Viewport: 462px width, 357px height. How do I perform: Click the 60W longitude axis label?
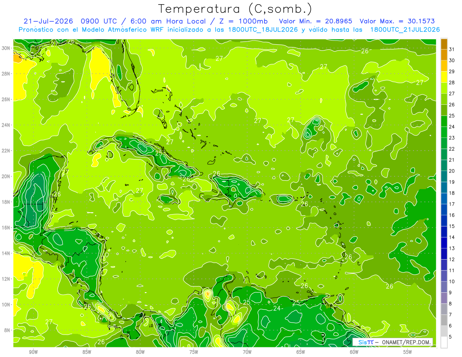(x=354, y=352)
